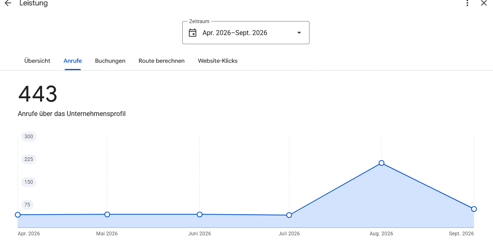Viewport: 493px width, 251px height.
Task: Switch to the Übersicht tab
Action: click(x=37, y=61)
